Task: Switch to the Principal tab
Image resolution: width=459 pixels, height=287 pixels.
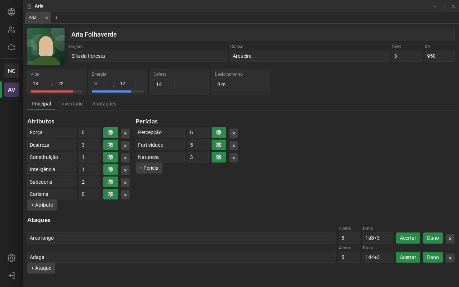Action: click(x=41, y=104)
